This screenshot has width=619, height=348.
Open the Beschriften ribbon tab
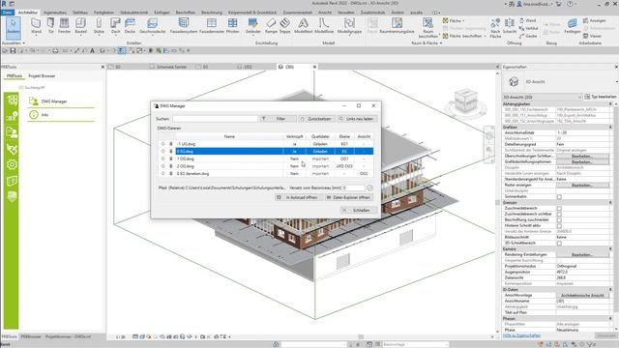tap(186, 13)
